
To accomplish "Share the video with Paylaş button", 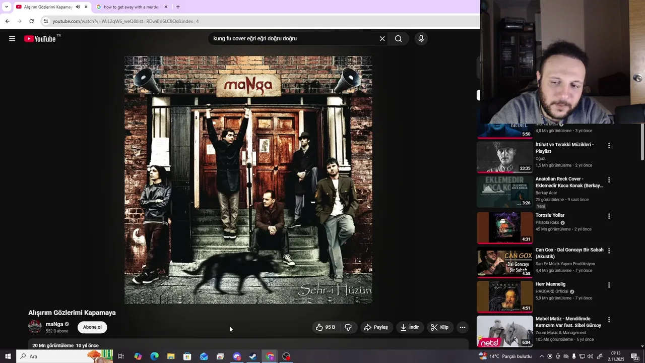I will pos(376,327).
